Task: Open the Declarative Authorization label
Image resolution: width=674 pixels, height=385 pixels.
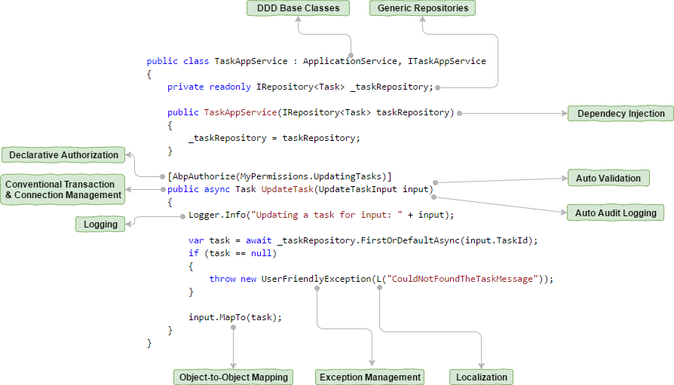Action: click(x=63, y=155)
